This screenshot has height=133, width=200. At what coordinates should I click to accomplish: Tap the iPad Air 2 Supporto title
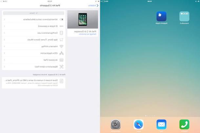[50, 6]
